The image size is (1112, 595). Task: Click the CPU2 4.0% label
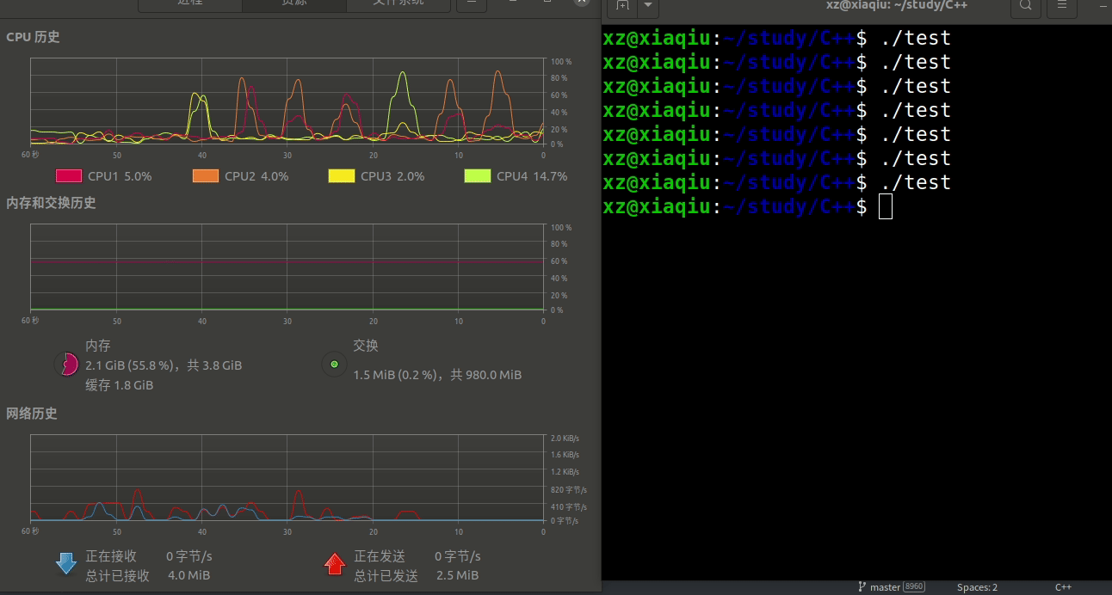click(256, 176)
